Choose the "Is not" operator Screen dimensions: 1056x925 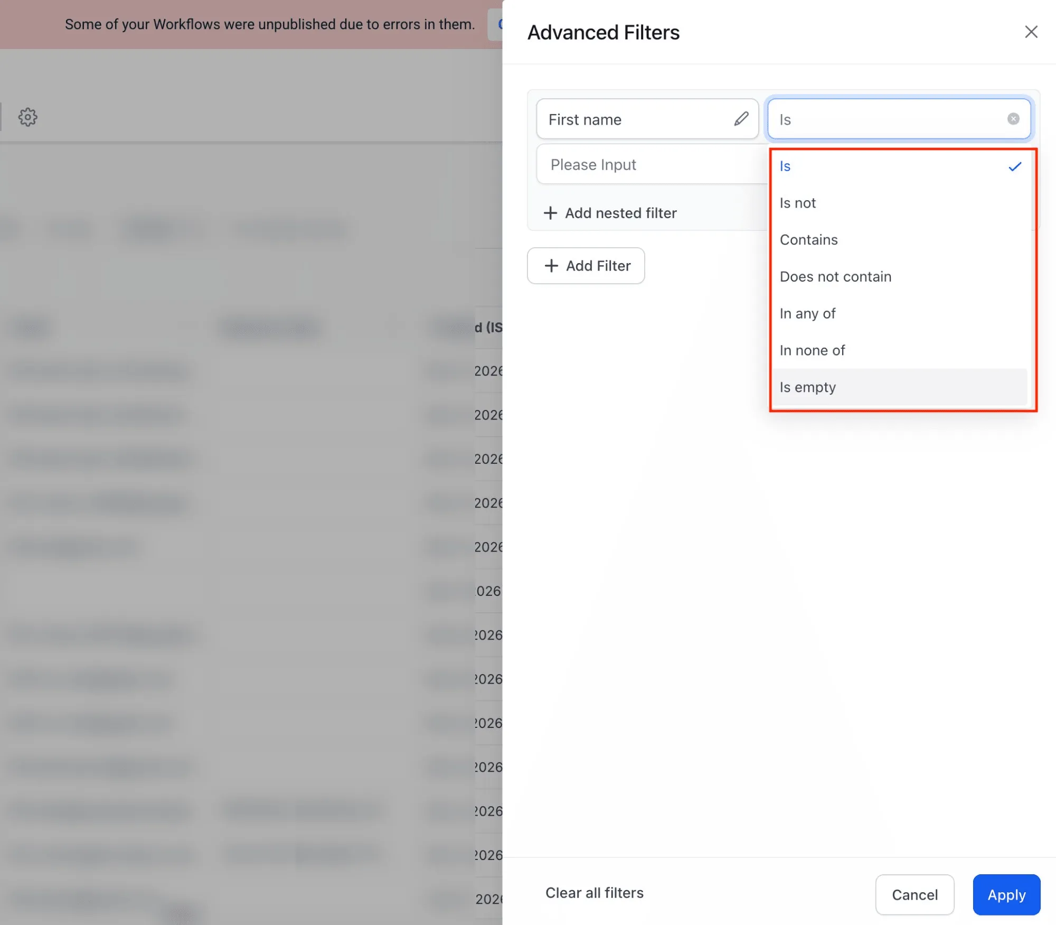899,203
